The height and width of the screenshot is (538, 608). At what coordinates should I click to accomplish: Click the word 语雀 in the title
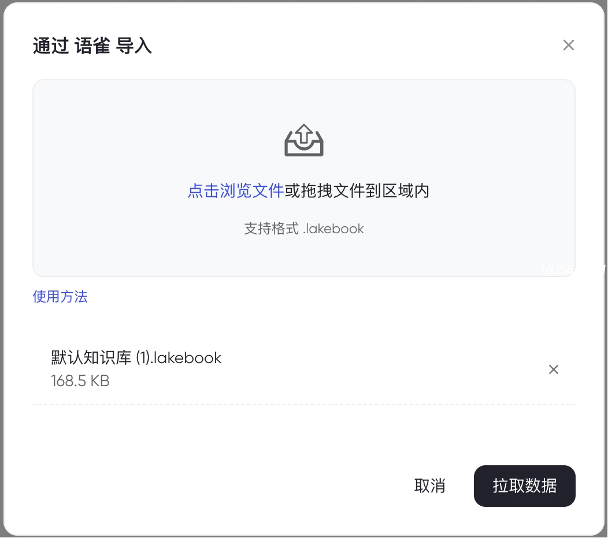coord(92,46)
